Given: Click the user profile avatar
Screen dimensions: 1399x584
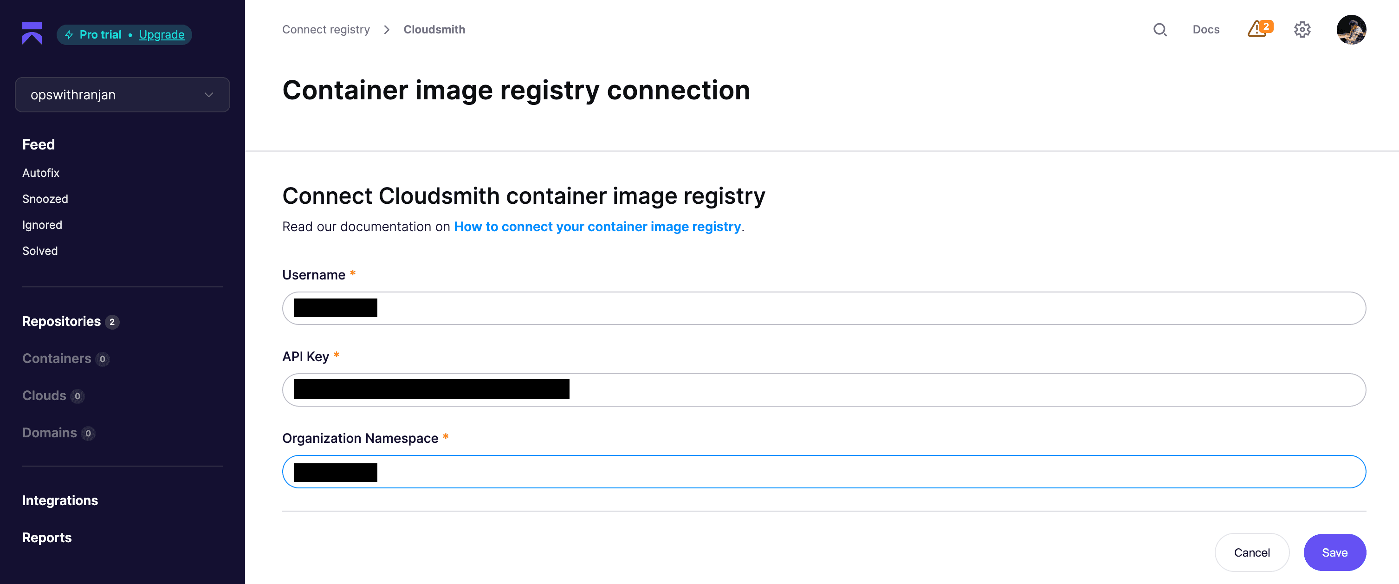Looking at the screenshot, I should coord(1351,30).
